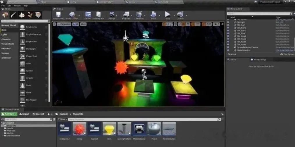Click the viewport Lit view mode button
Viewport: 295px width, 147px height.
76,24
